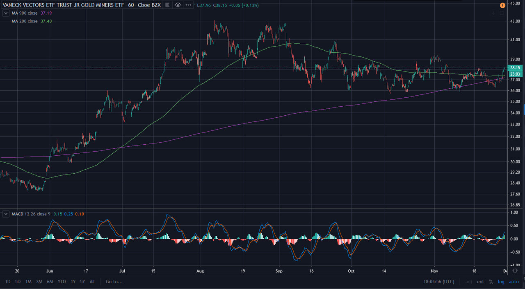Click the MACD histogram value 0.15
The width and height of the screenshot is (525, 289).
click(x=58, y=214)
